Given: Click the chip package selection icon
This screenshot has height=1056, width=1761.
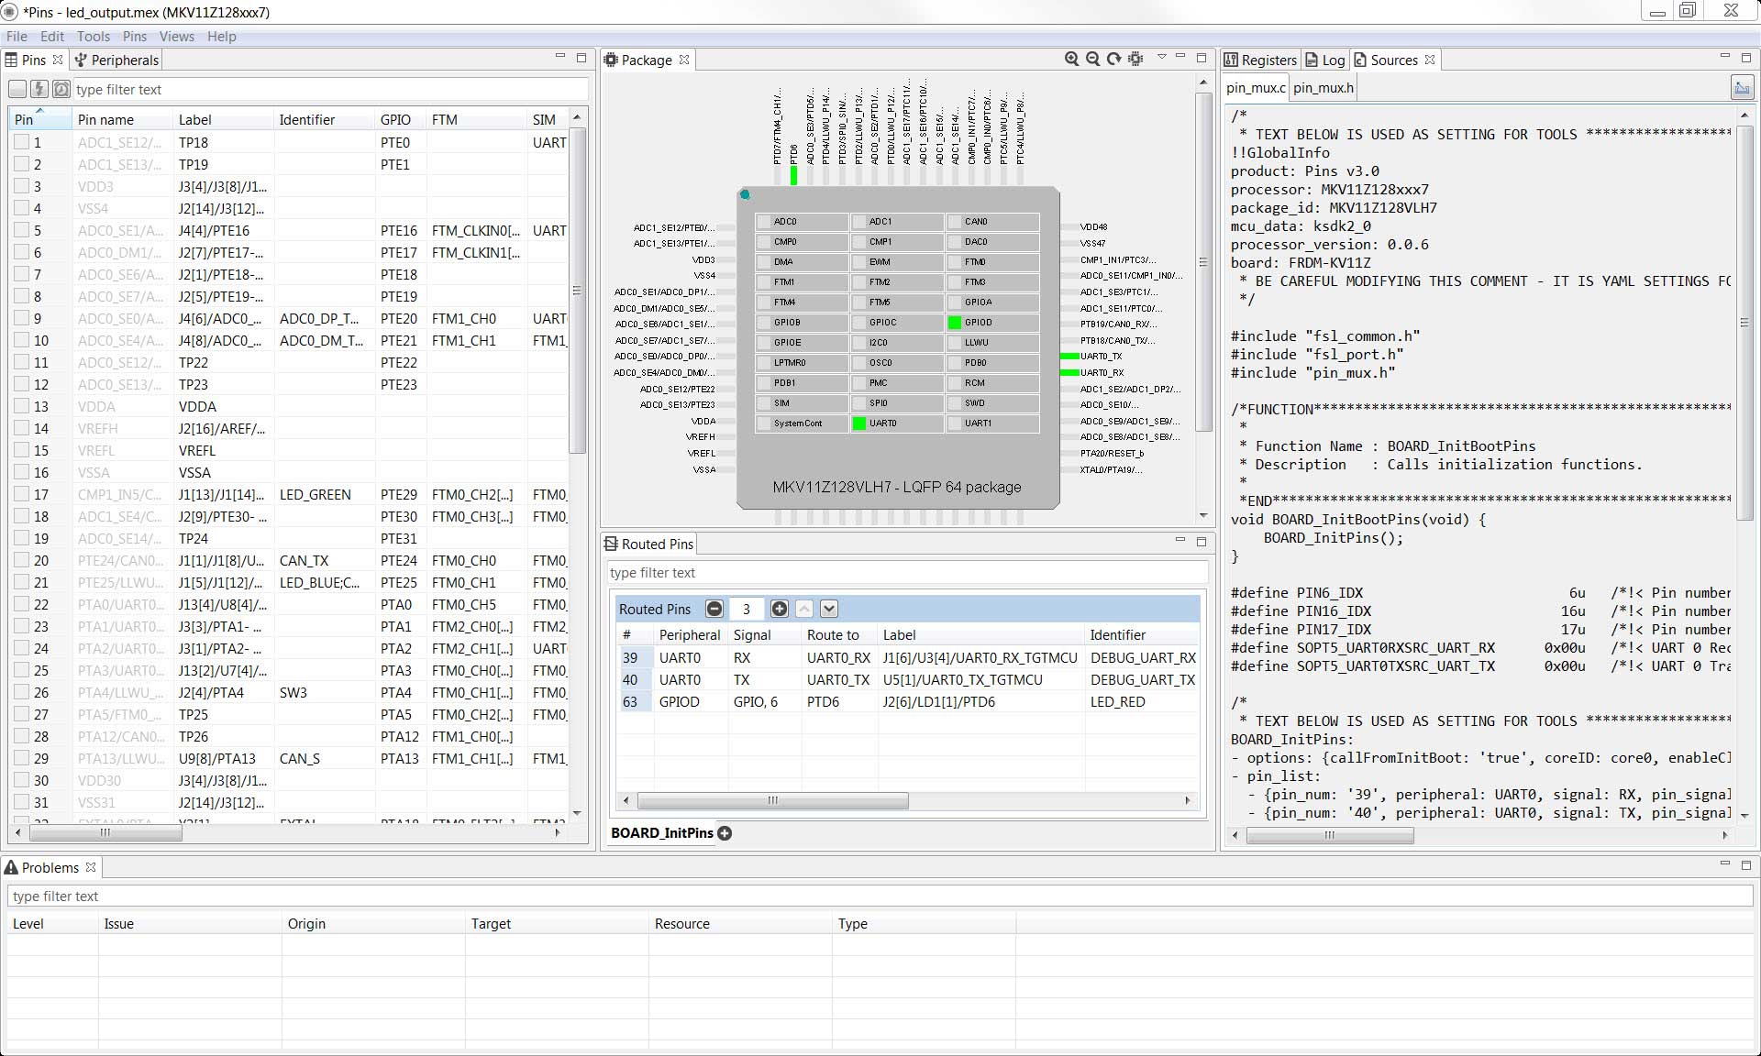Looking at the screenshot, I should 1135,59.
